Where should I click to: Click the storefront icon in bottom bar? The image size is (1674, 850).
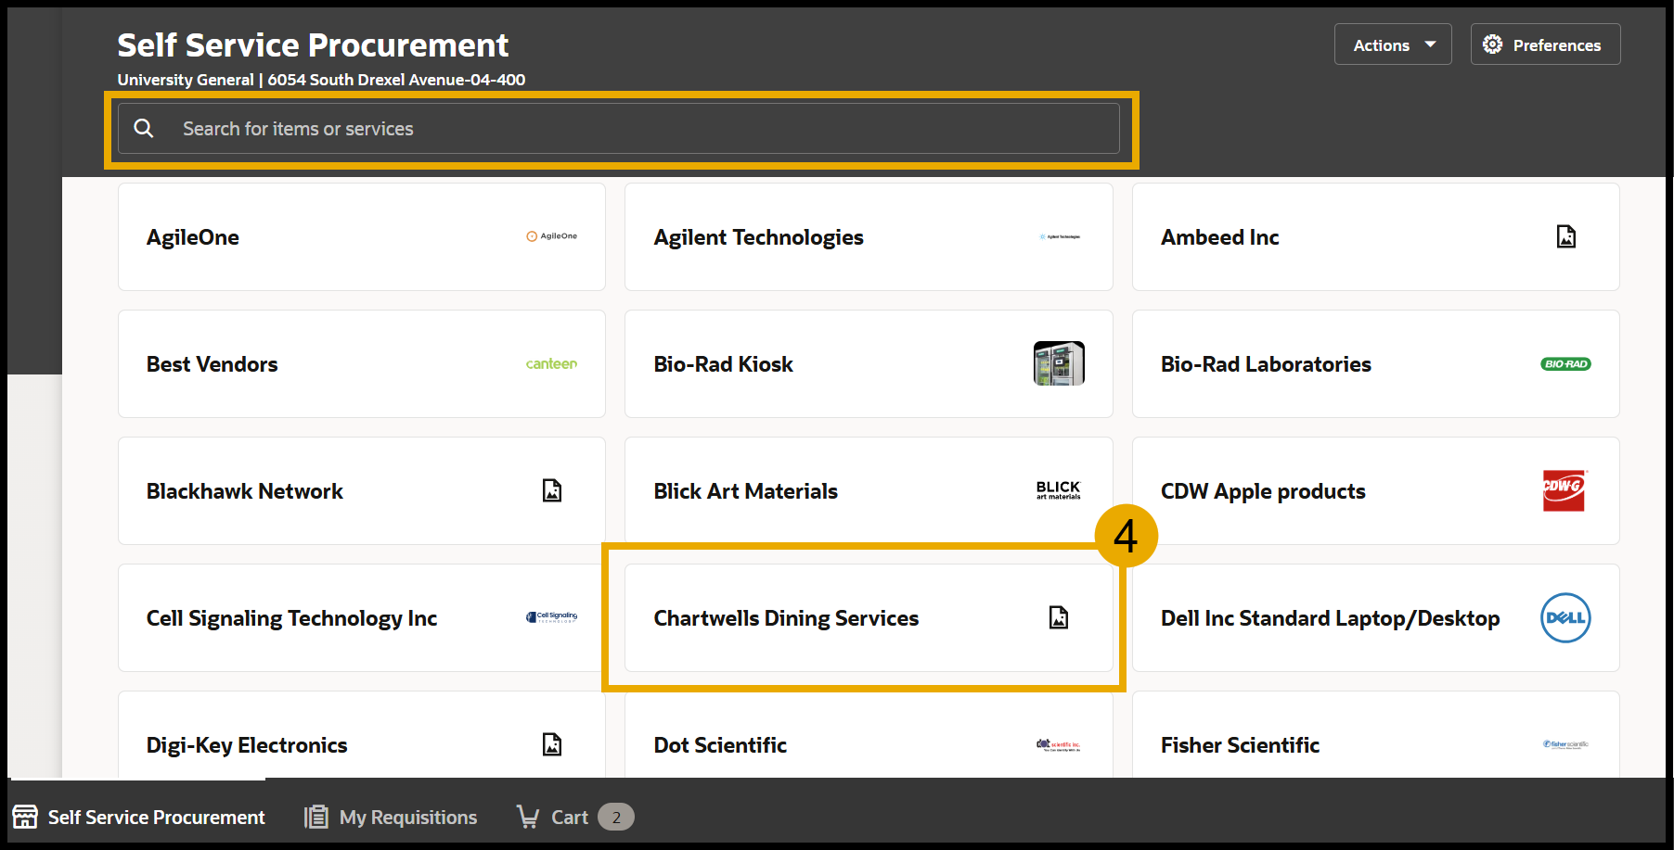click(25, 817)
